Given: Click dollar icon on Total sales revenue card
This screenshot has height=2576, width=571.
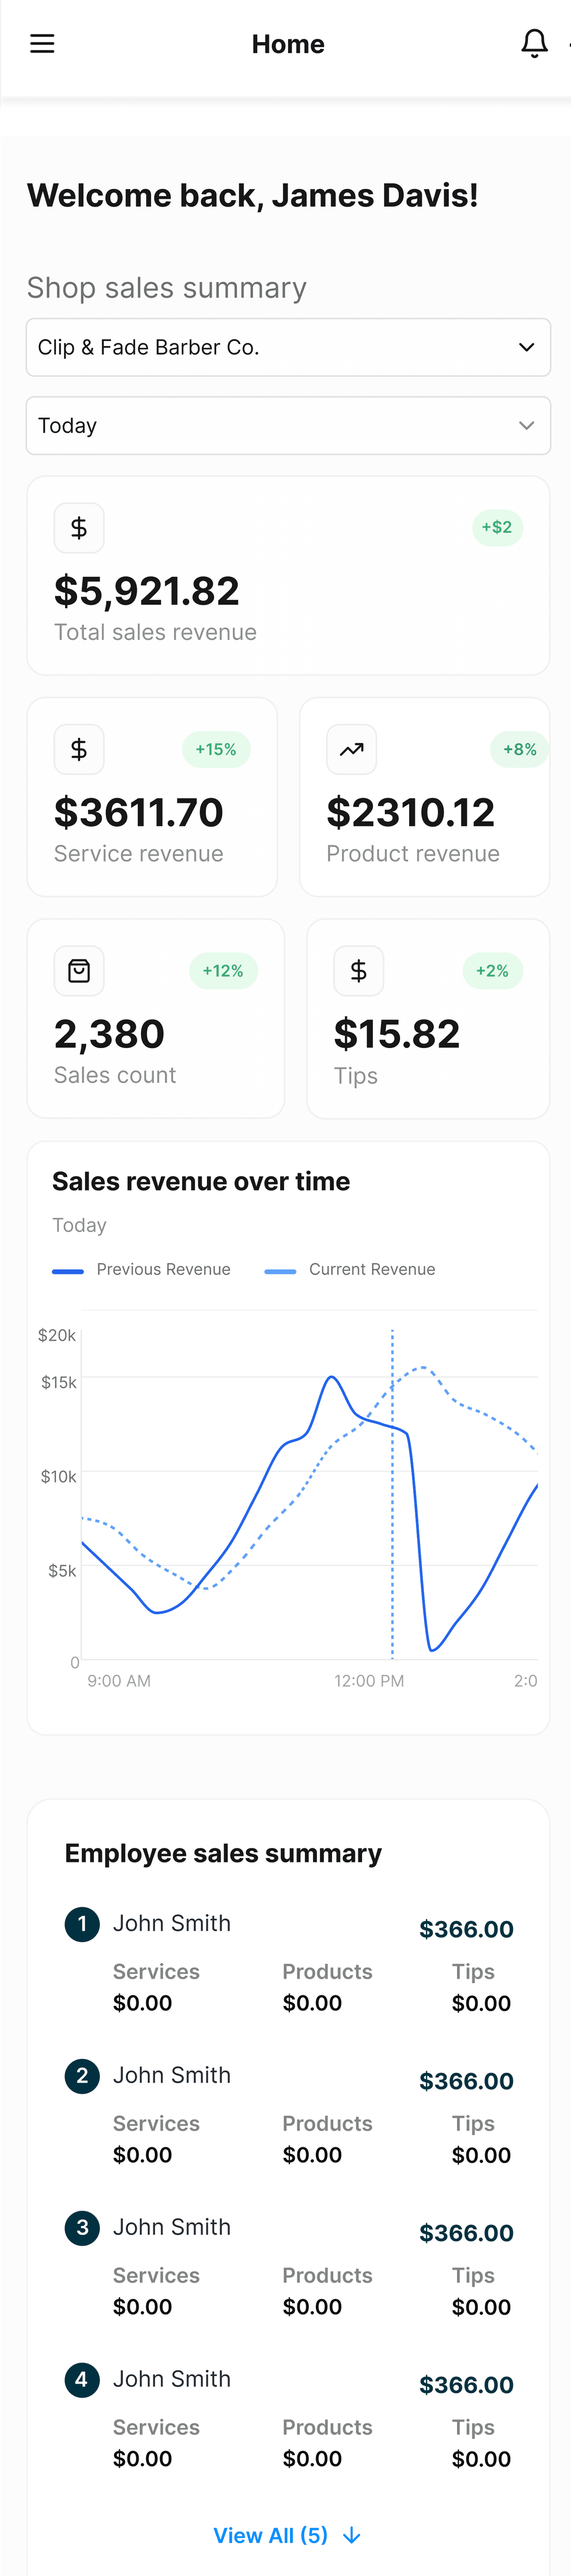Looking at the screenshot, I should 79,528.
